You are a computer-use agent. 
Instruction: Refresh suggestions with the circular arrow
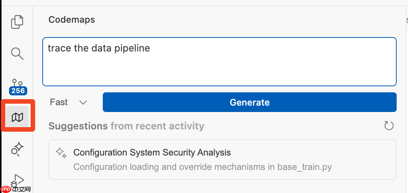(389, 126)
